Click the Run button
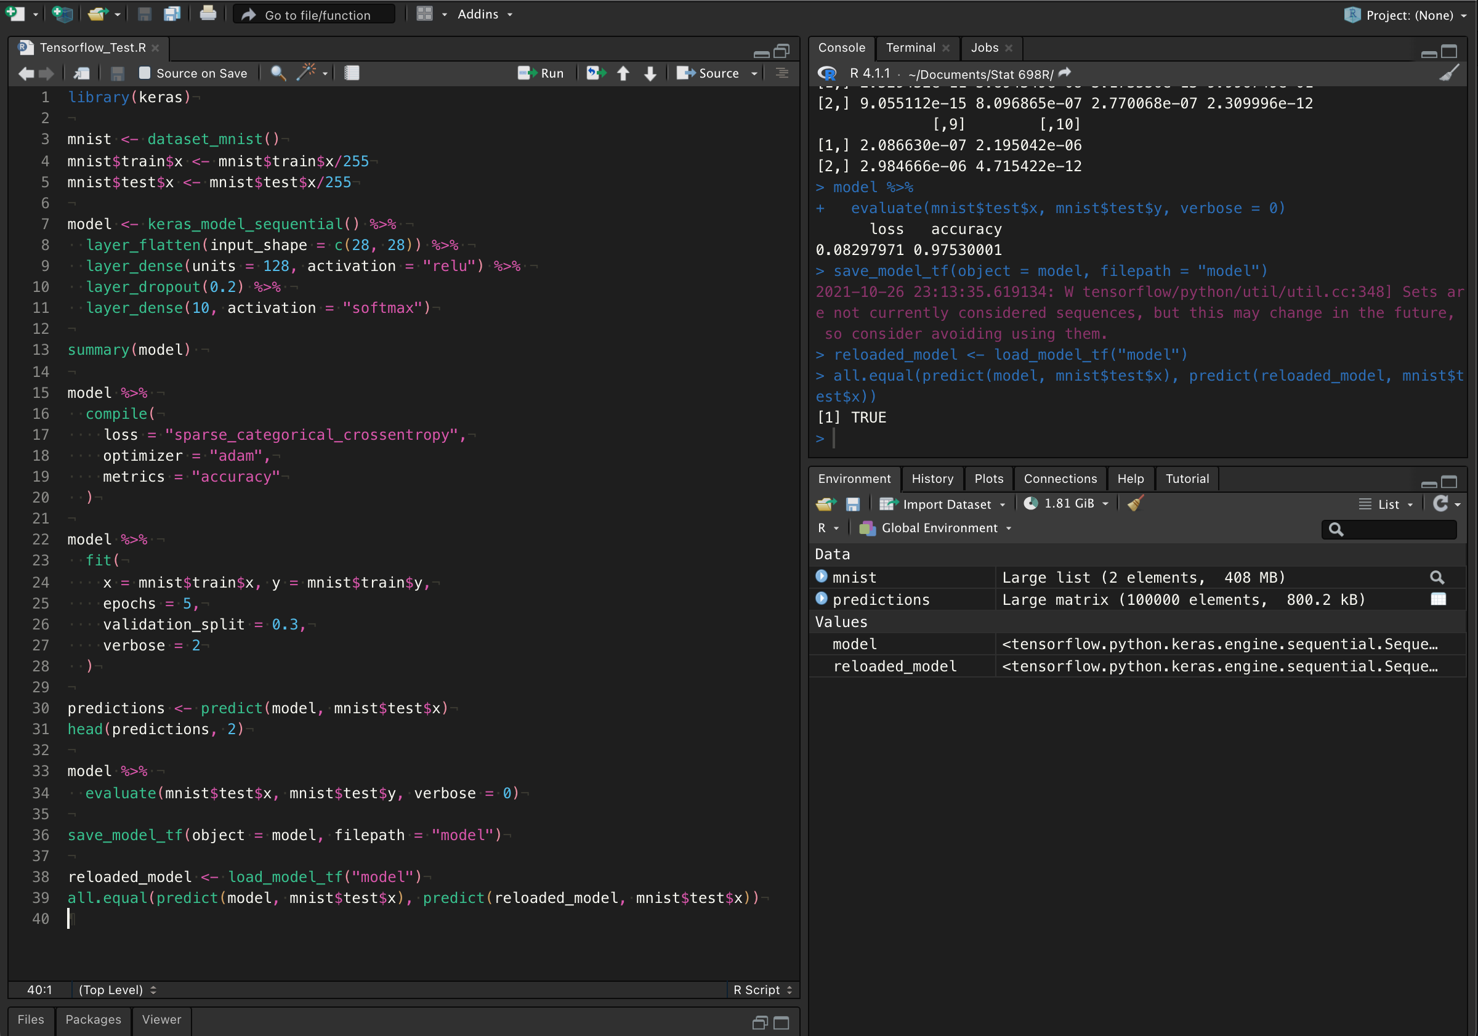 tap(541, 73)
